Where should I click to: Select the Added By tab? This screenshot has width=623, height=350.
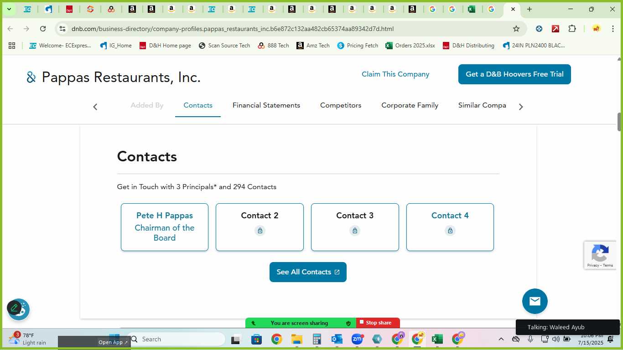coord(147,105)
